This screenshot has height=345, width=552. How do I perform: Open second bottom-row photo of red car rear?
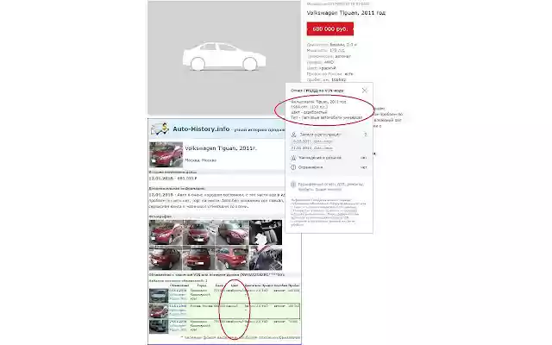(199, 258)
